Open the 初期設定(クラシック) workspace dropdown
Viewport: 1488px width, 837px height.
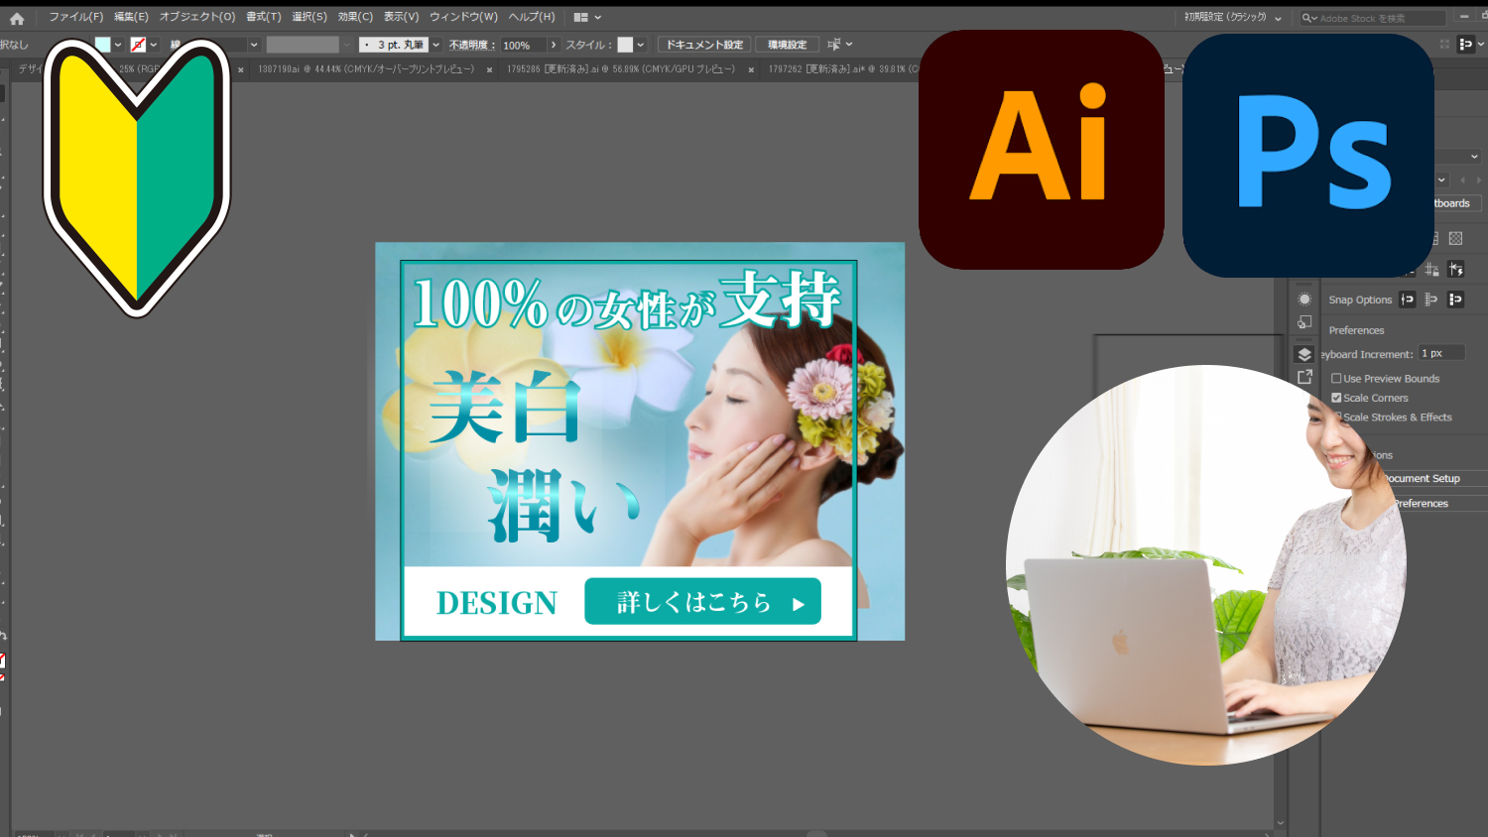[1278, 18]
